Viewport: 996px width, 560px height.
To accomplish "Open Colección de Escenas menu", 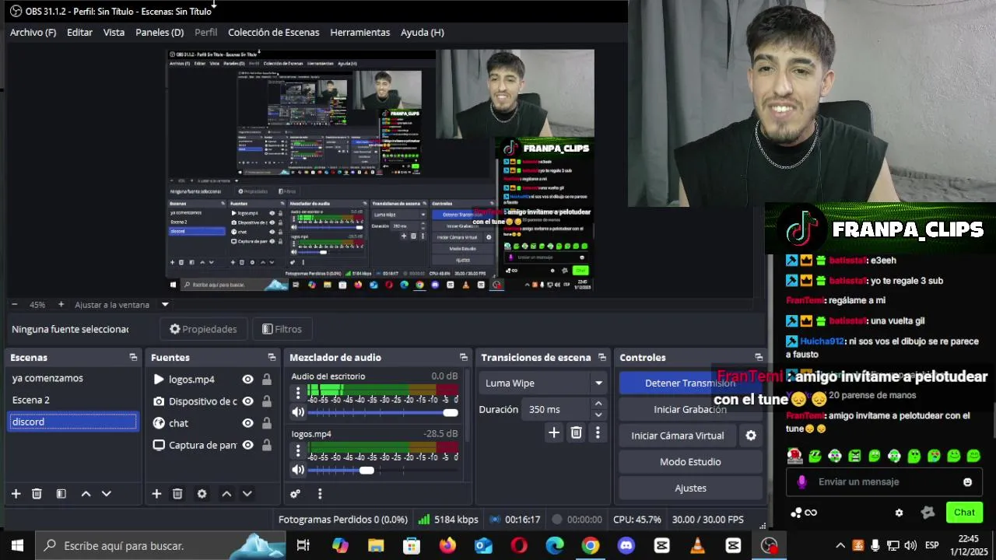I will 273,32.
